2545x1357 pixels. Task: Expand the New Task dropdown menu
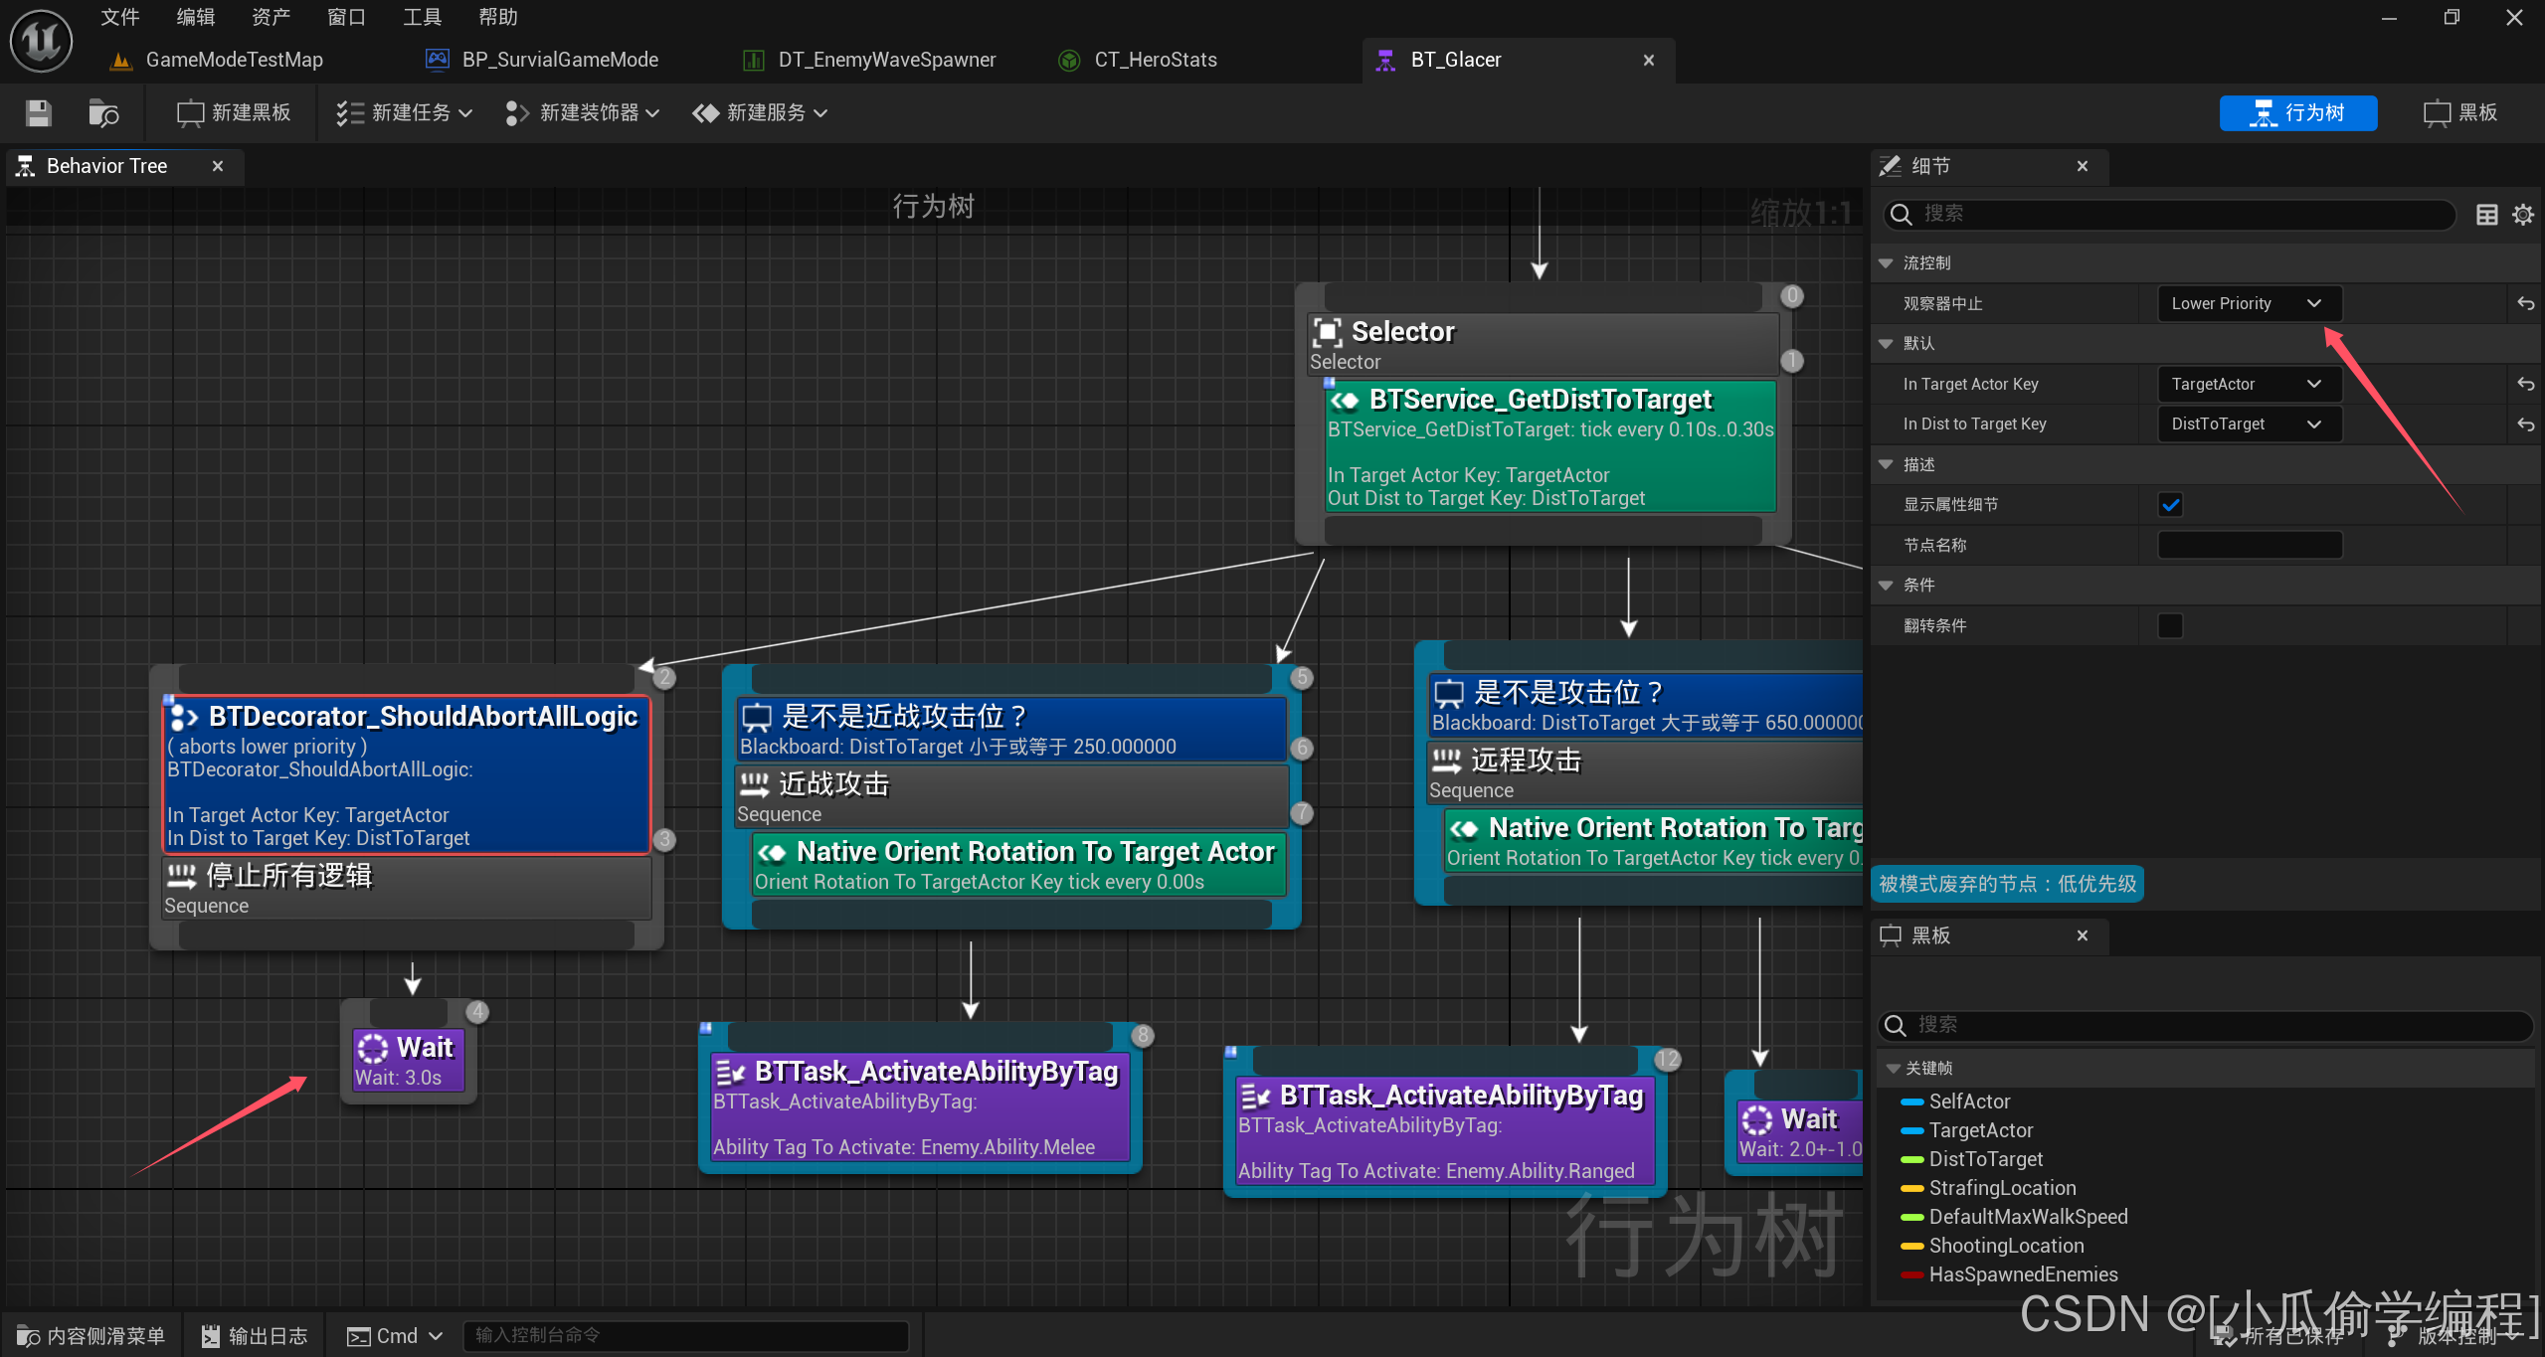[x=404, y=113]
